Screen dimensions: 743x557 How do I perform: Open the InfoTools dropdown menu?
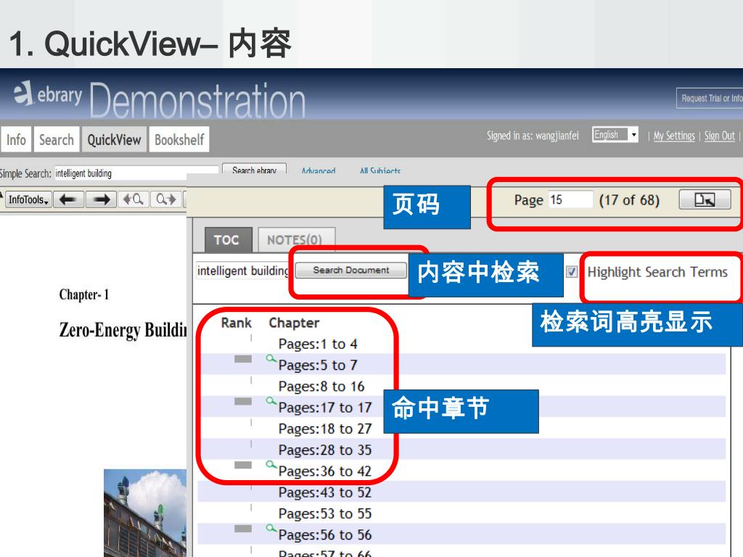coord(28,199)
